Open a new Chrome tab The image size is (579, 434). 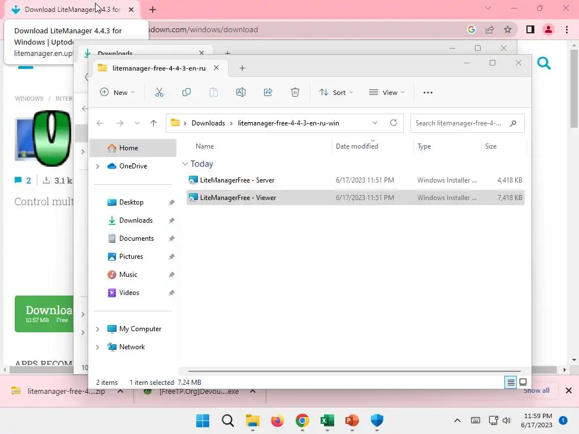(x=153, y=10)
